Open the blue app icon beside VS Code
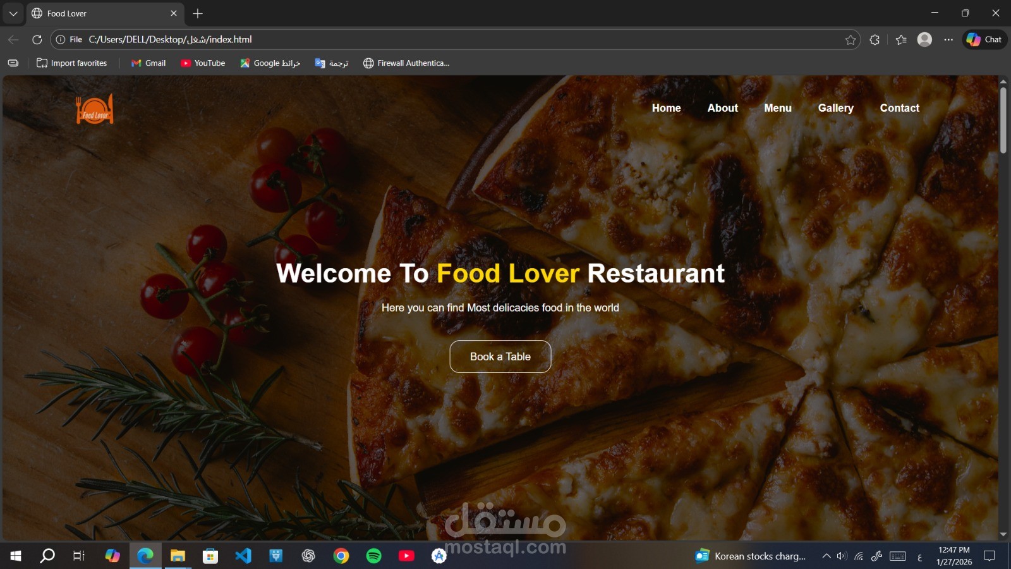Image resolution: width=1011 pixels, height=569 pixels. 276,556
